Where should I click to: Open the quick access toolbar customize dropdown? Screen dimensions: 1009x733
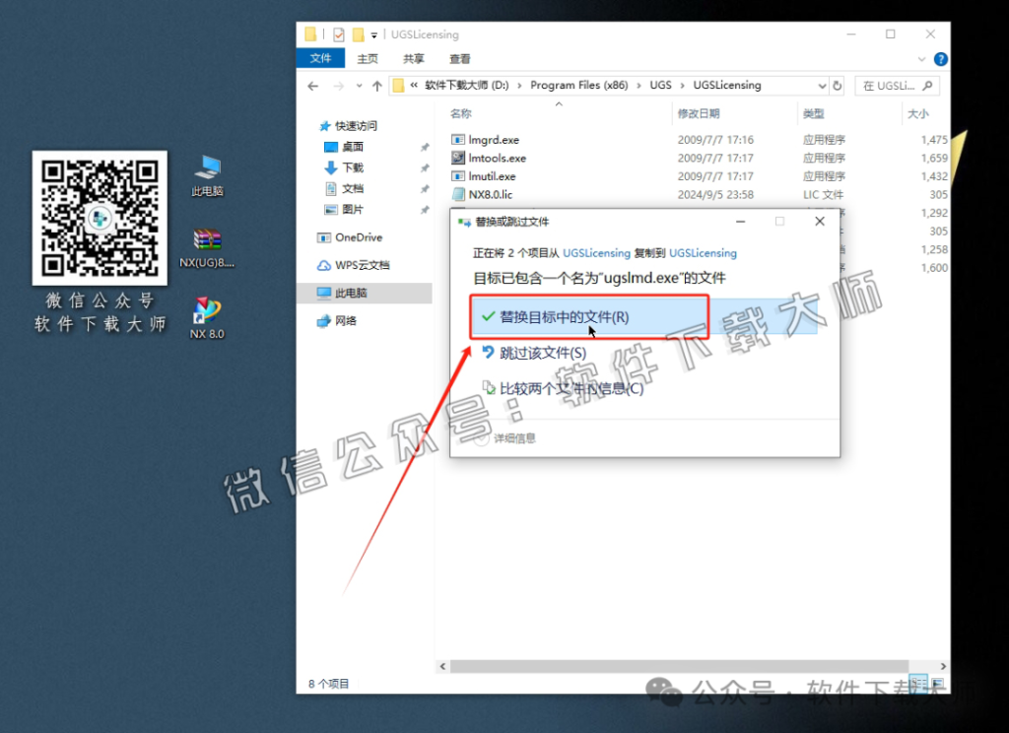click(372, 33)
